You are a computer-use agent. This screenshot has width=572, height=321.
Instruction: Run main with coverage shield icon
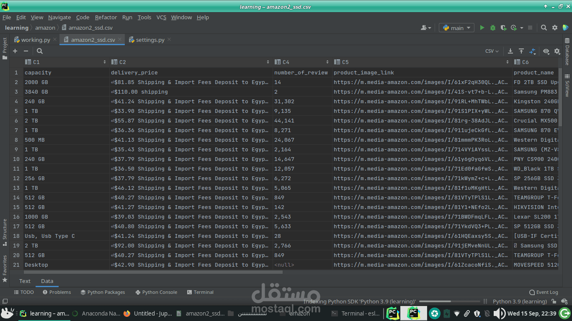[503, 28]
